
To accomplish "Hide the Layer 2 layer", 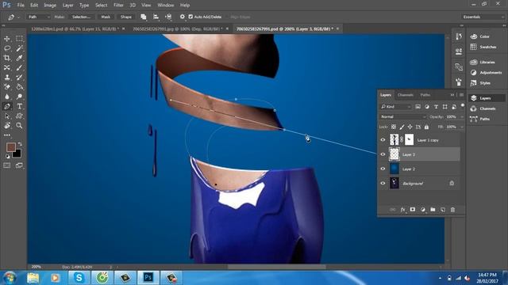I will (383, 169).
